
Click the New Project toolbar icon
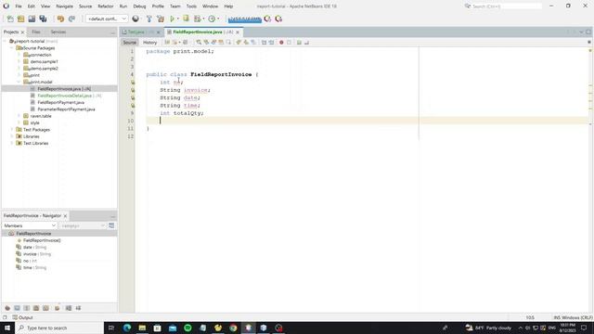pyautogui.click(x=20, y=19)
